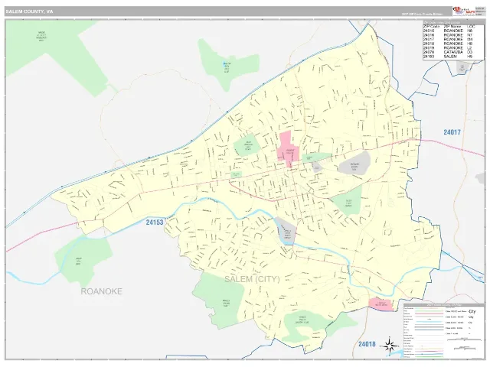Click the blue 24018 ZIP label on map

click(x=367, y=344)
